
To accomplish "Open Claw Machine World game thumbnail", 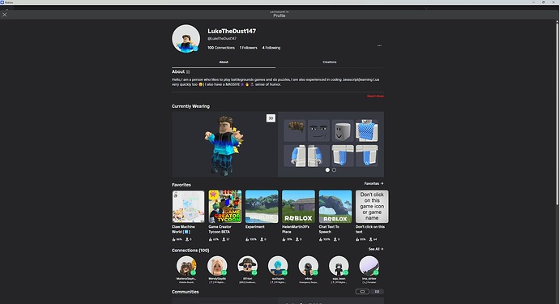I will coord(188,207).
